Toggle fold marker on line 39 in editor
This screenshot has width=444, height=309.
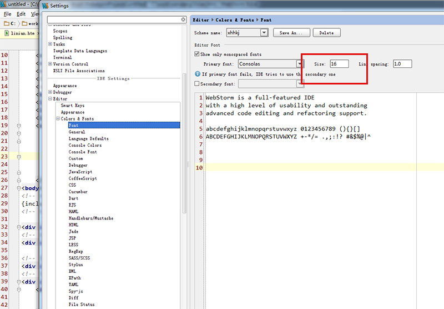tap(19, 282)
